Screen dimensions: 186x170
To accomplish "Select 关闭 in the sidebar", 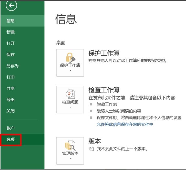I will point(23,111).
